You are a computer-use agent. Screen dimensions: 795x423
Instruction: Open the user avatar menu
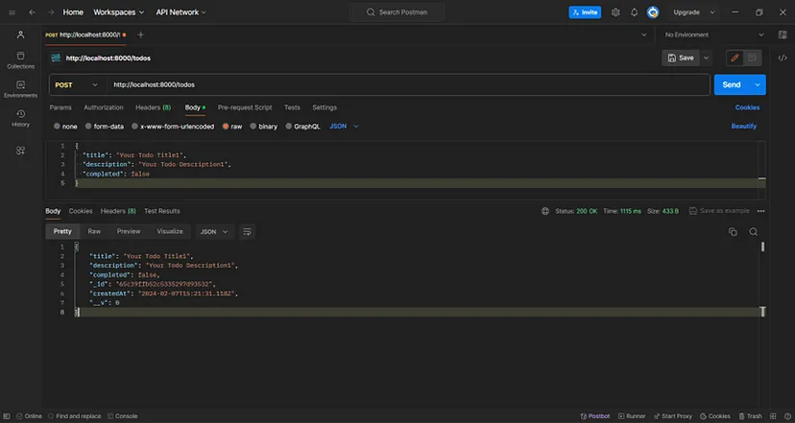[x=653, y=12]
